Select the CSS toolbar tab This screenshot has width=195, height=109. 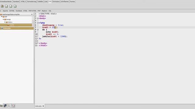(x=50, y=1)
